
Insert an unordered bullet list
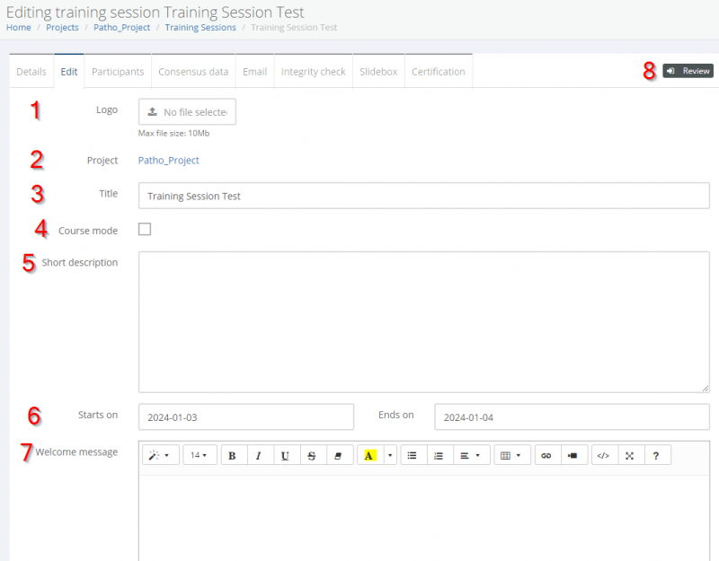click(x=413, y=455)
